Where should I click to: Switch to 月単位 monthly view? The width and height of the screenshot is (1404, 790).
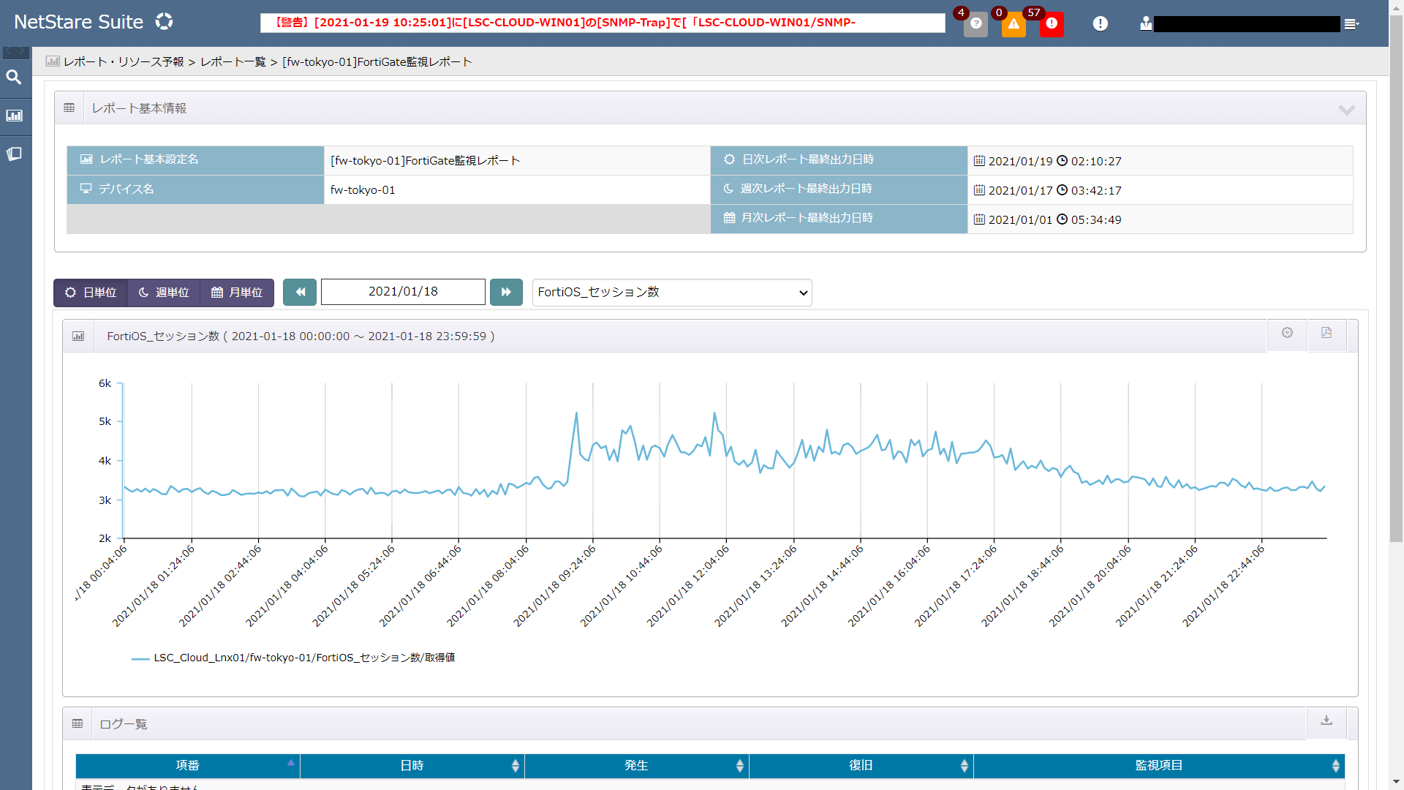click(237, 293)
